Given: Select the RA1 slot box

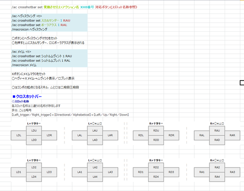Looking at the screenshot, I should (202, 172).
